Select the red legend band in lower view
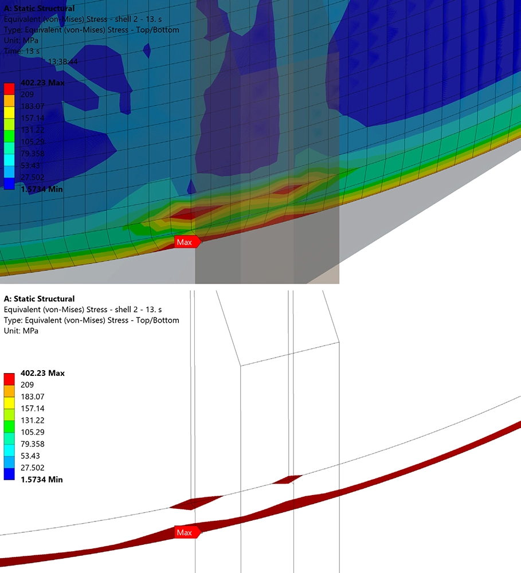The width and height of the screenshot is (521, 573). pyautogui.click(x=10, y=379)
